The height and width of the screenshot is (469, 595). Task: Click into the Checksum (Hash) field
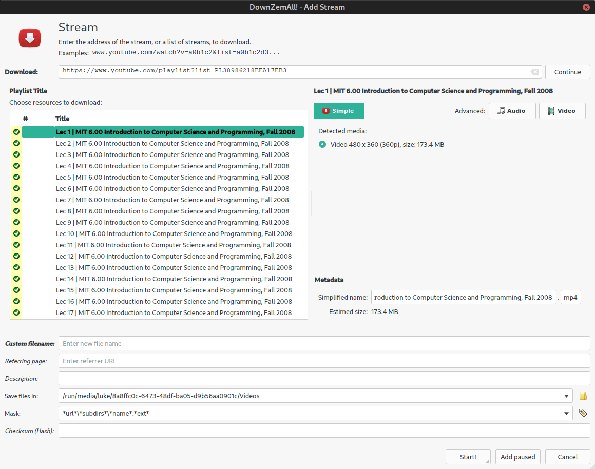tap(324, 431)
